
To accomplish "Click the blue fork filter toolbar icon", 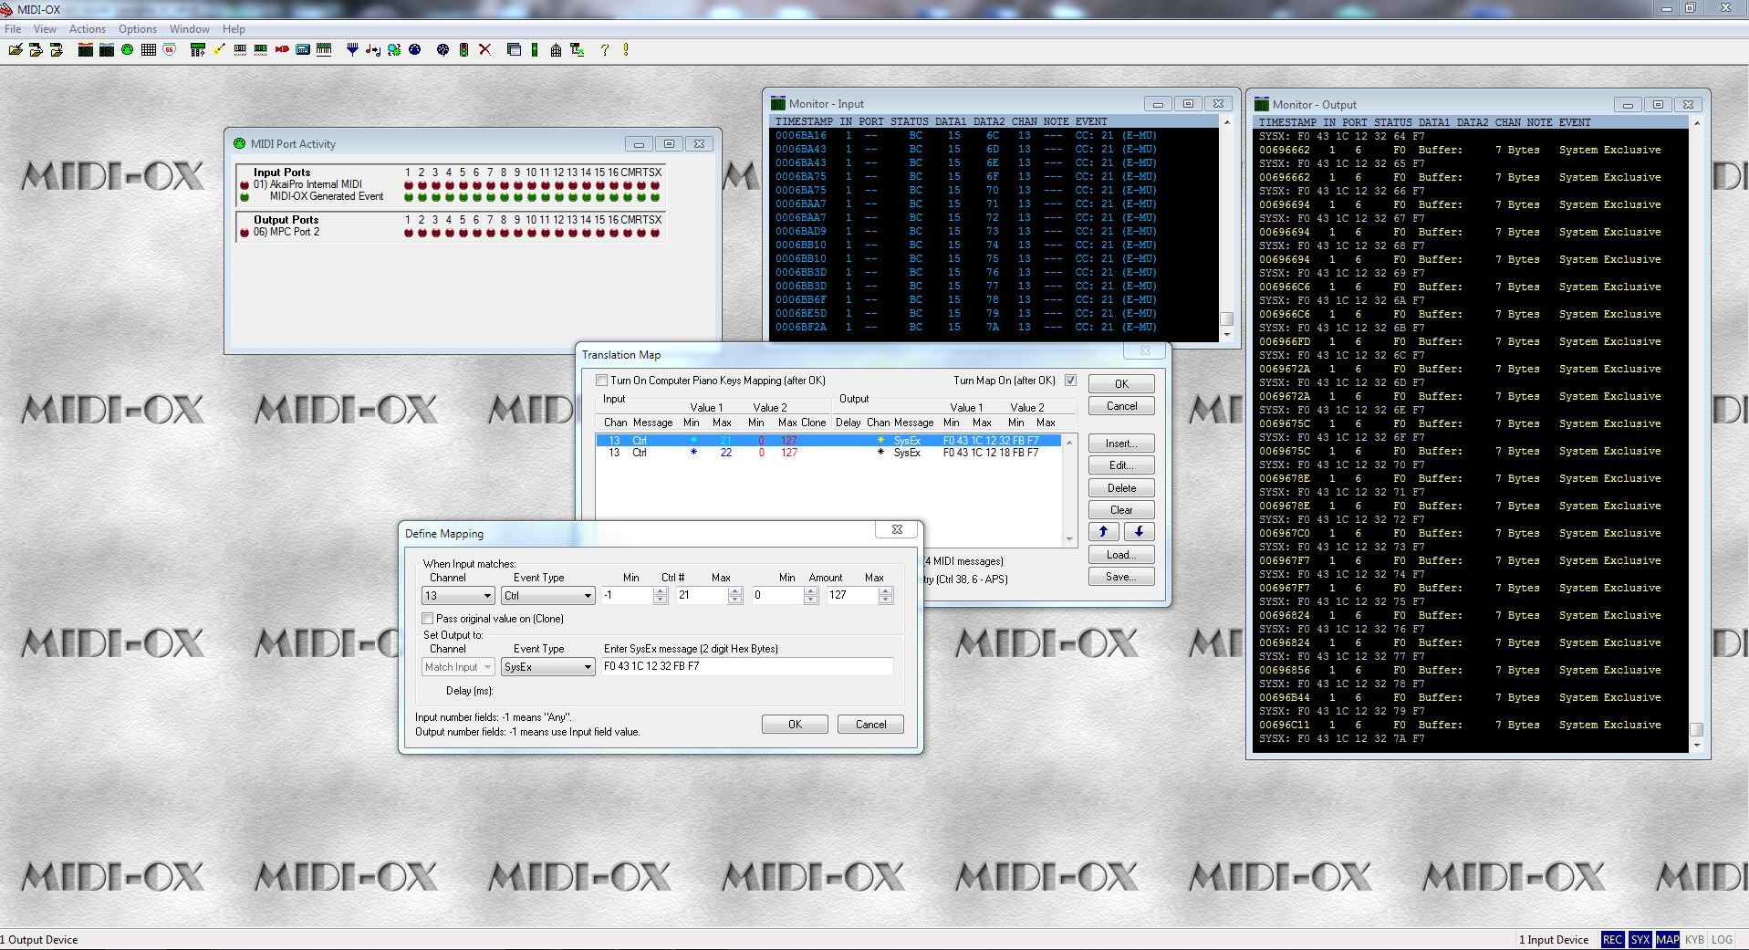I will (352, 49).
